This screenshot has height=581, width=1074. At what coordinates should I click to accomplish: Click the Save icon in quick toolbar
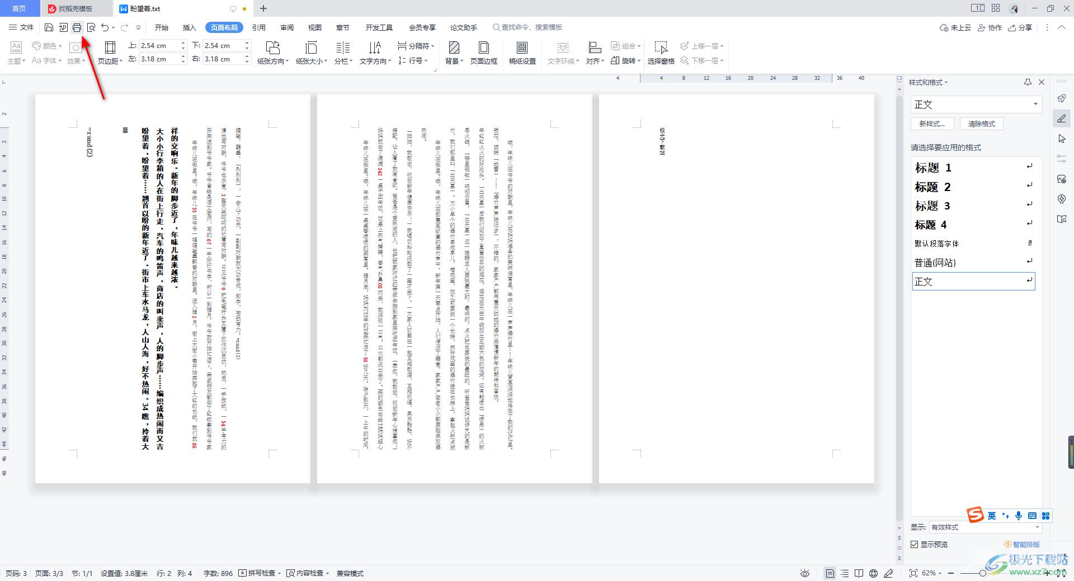(49, 27)
